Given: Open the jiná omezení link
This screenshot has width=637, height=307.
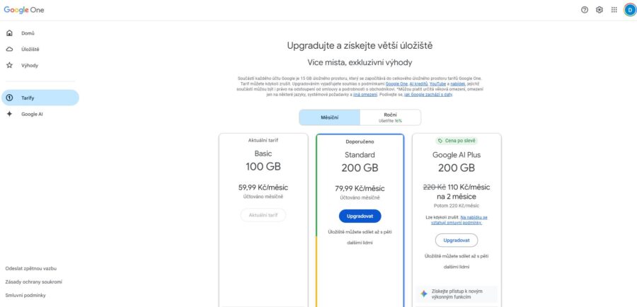Looking at the screenshot, I should (365, 94).
